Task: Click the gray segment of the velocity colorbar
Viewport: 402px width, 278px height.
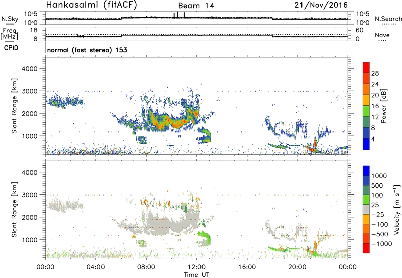Action: (366, 209)
